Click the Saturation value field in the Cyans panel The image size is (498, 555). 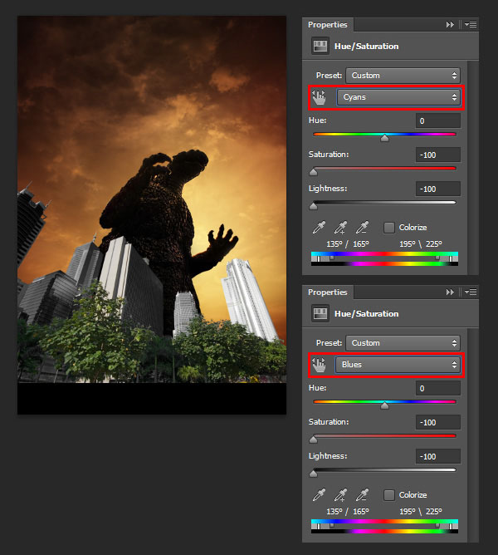click(438, 155)
